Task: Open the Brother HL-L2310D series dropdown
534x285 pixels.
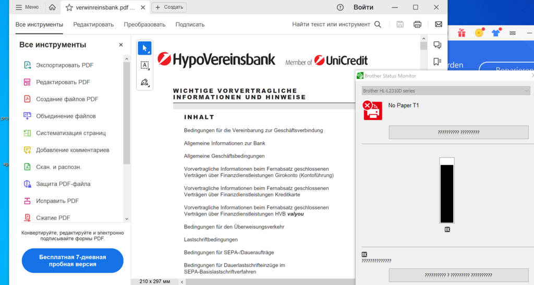Action: tap(445, 91)
